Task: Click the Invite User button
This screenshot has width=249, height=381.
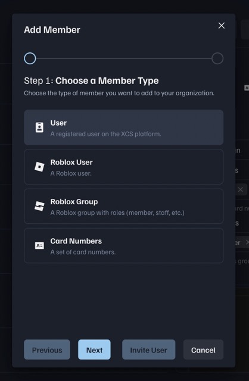Action: point(148,349)
